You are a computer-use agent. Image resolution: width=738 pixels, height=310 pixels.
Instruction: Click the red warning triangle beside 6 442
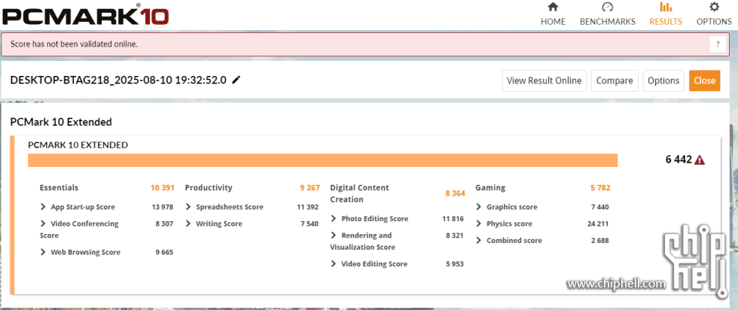tap(700, 160)
